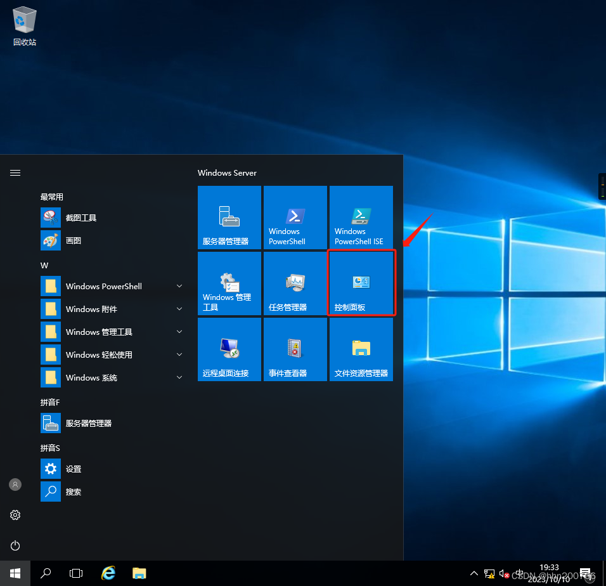606x586 pixels.
Task: Open taskbar search magnifier
Action: (x=46, y=573)
